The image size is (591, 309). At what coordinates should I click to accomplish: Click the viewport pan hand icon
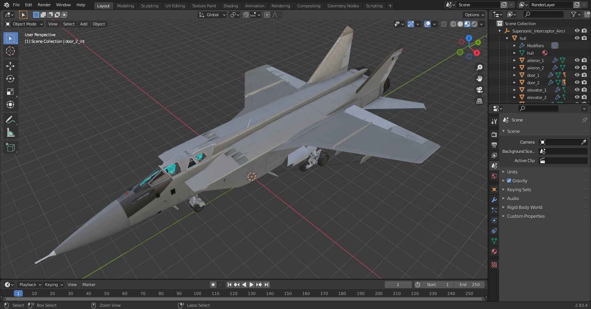(x=479, y=79)
